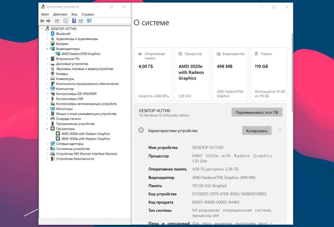Screen dimensions: 334x227
Task: Expand Звуковые, игровые и видеоустройства node
Action: (x=47, y=69)
